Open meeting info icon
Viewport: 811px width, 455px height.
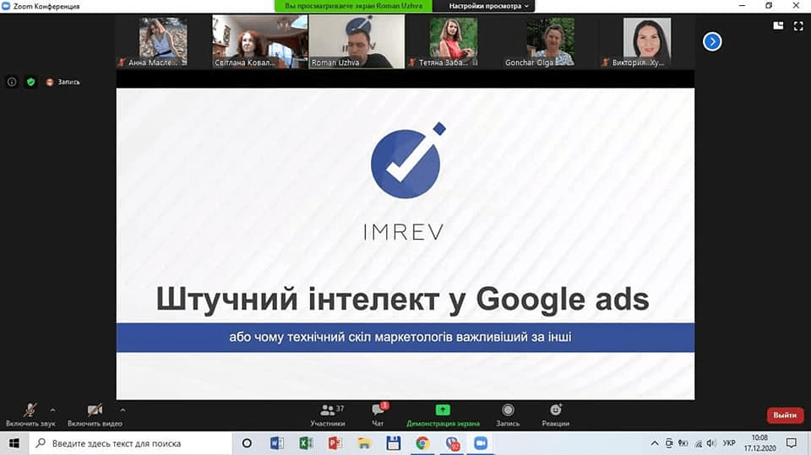point(12,82)
